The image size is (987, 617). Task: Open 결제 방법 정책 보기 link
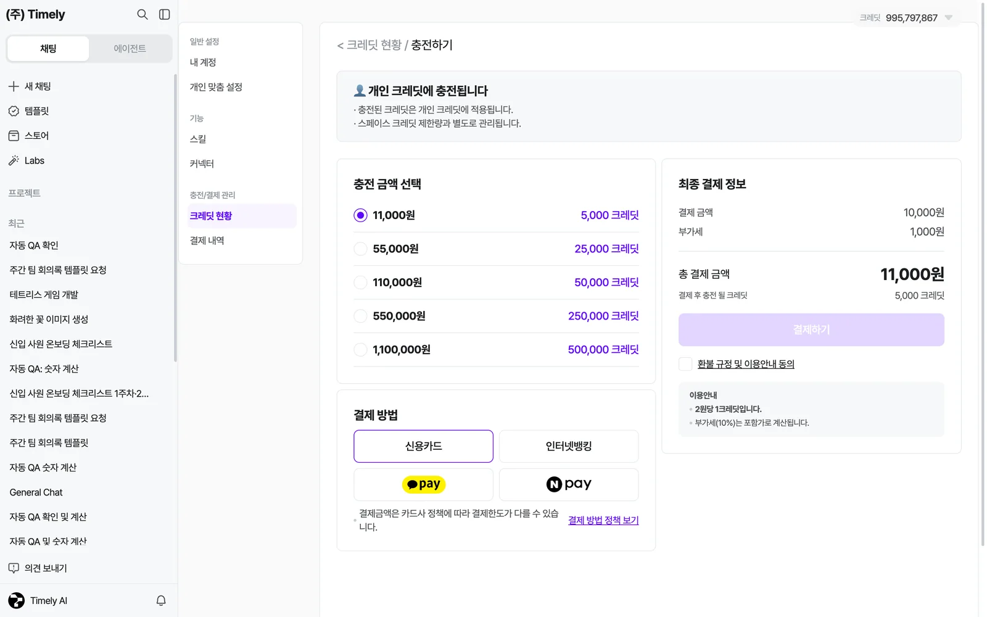click(603, 520)
